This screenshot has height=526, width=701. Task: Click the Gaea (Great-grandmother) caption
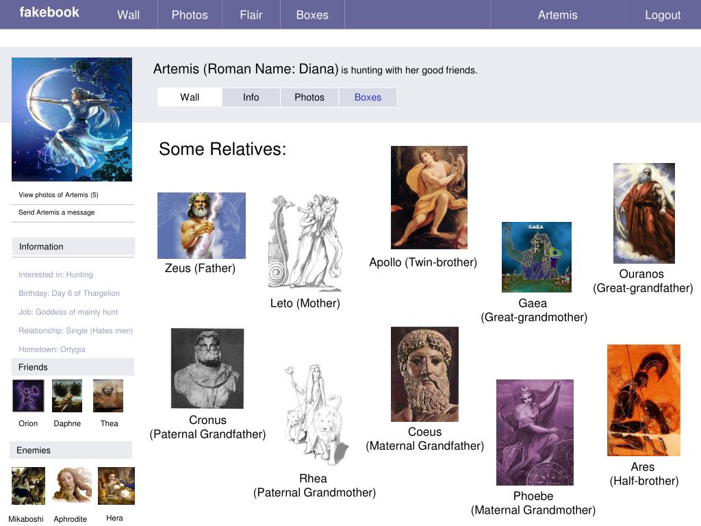[x=534, y=310]
